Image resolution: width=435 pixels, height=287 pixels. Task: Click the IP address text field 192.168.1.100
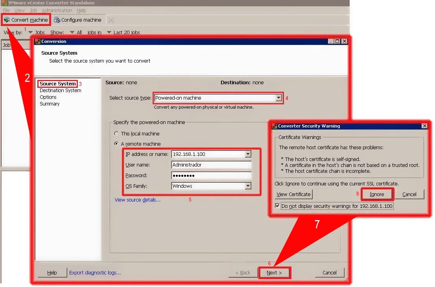pyautogui.click(x=208, y=154)
